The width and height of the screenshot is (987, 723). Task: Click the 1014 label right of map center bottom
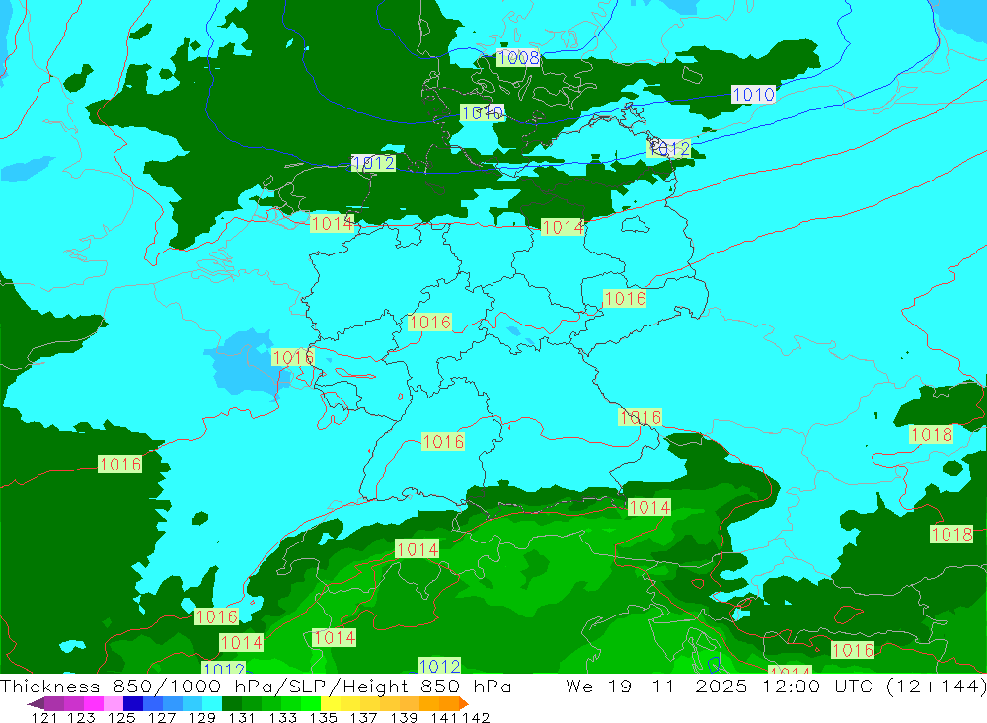(648, 507)
